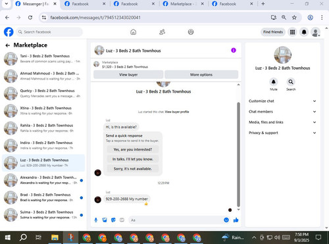This screenshot has height=244, width=329.
Task: Choose a GIF icon
Action: (122, 220)
